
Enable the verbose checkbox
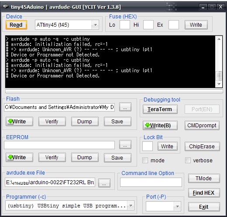click(188, 161)
